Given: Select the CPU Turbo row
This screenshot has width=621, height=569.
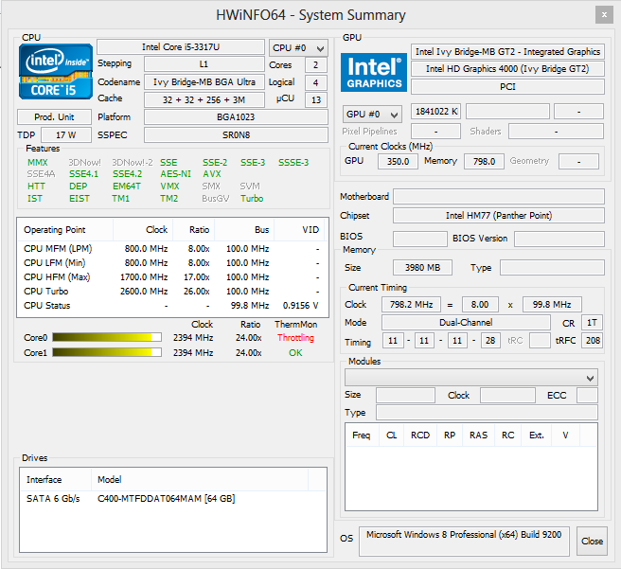Looking at the screenshot, I should [x=172, y=291].
